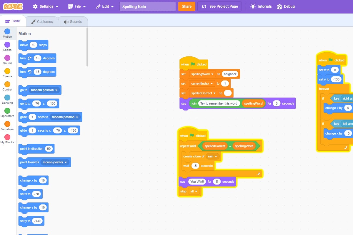This screenshot has width=353, height=235.
Task: Select the Events block category
Action: pyautogui.click(x=7, y=73)
